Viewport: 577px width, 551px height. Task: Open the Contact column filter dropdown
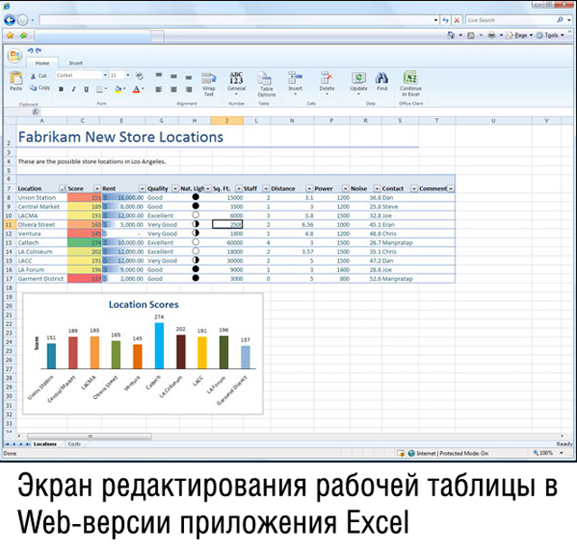click(x=414, y=188)
